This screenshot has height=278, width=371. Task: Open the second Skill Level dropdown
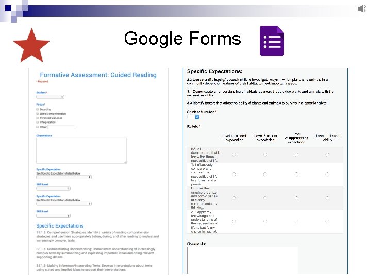53,216
